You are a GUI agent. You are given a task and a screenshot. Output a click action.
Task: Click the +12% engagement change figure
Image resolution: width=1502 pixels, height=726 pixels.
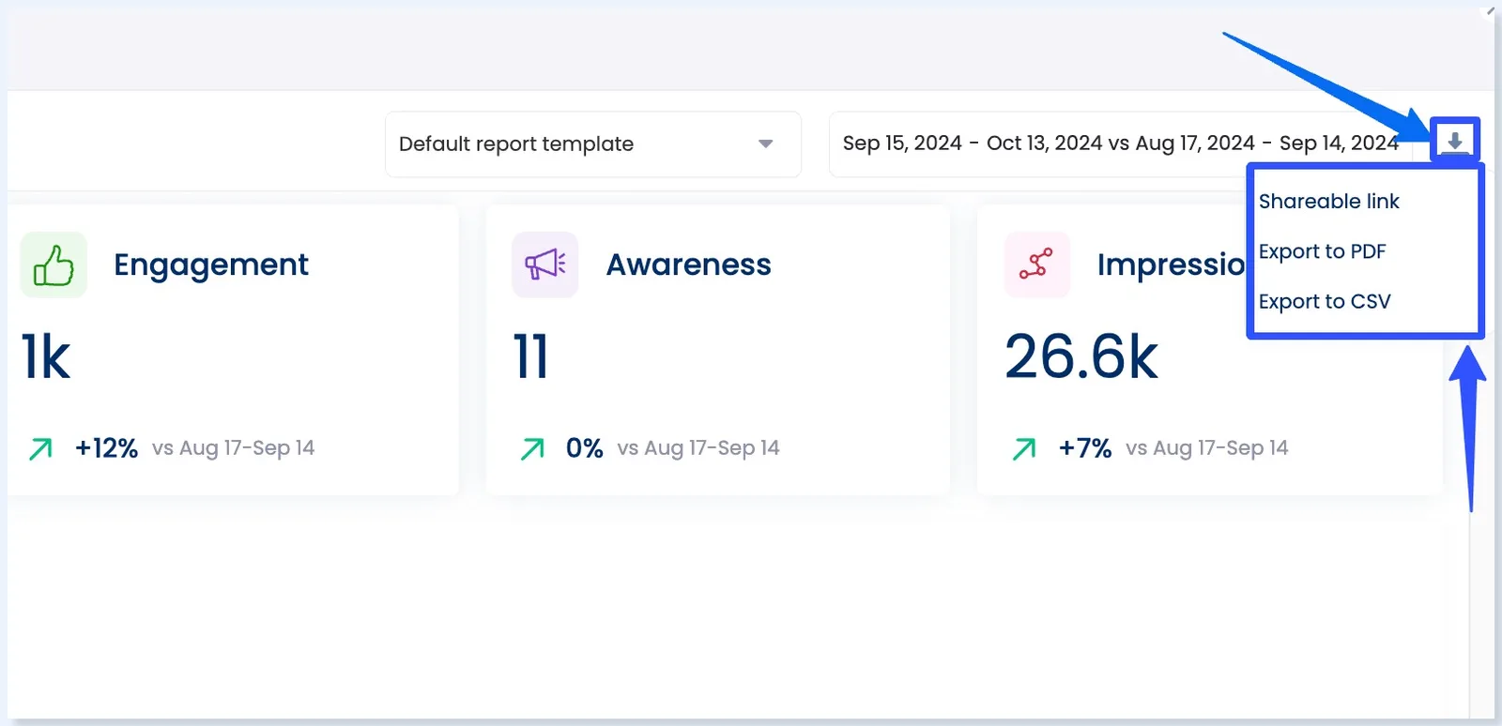tap(106, 448)
